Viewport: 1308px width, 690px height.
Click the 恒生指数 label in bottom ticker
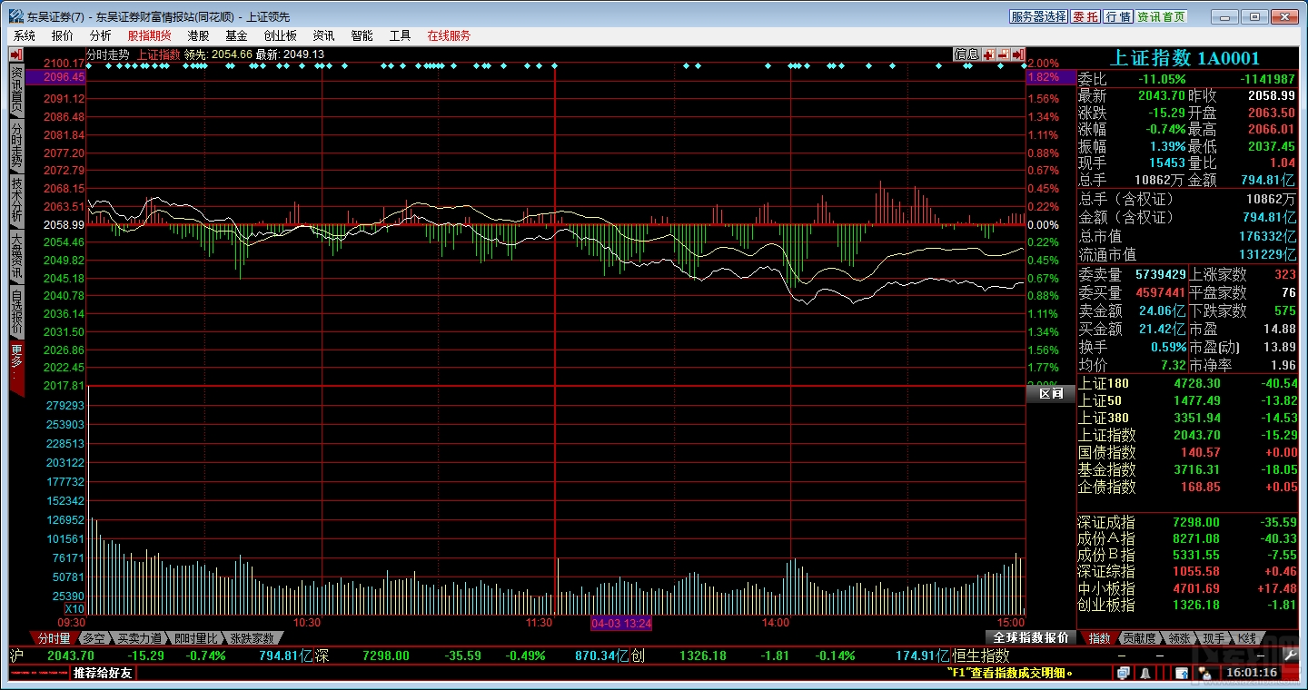tap(981, 655)
